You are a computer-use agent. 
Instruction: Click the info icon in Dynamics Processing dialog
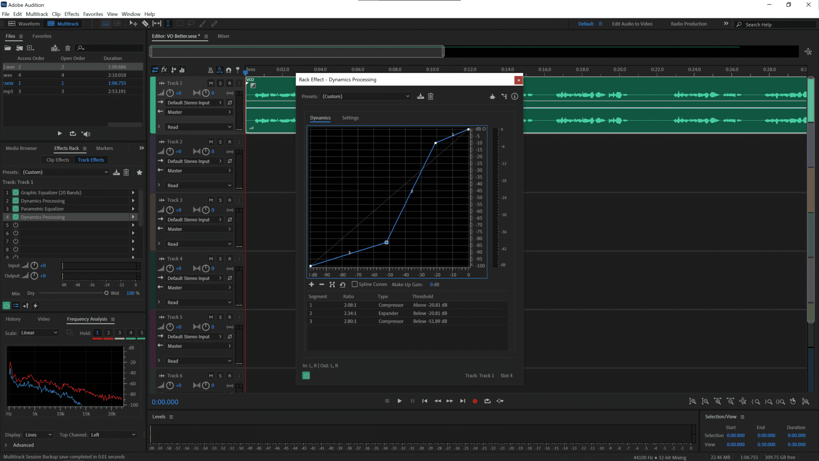(514, 96)
